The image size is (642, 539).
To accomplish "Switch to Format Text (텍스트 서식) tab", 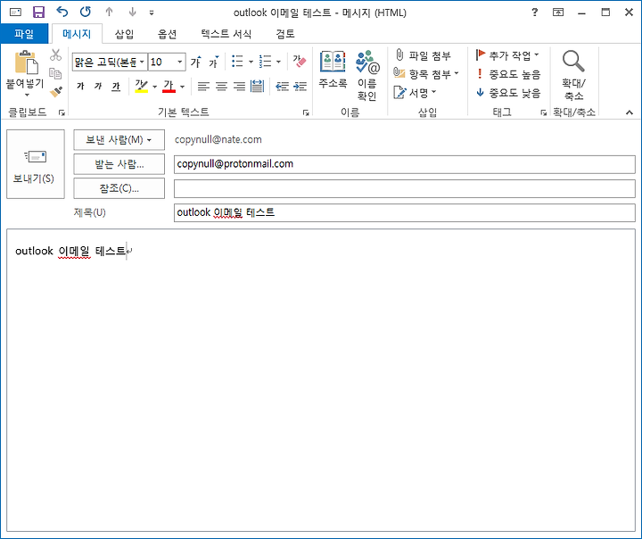I will tap(226, 34).
